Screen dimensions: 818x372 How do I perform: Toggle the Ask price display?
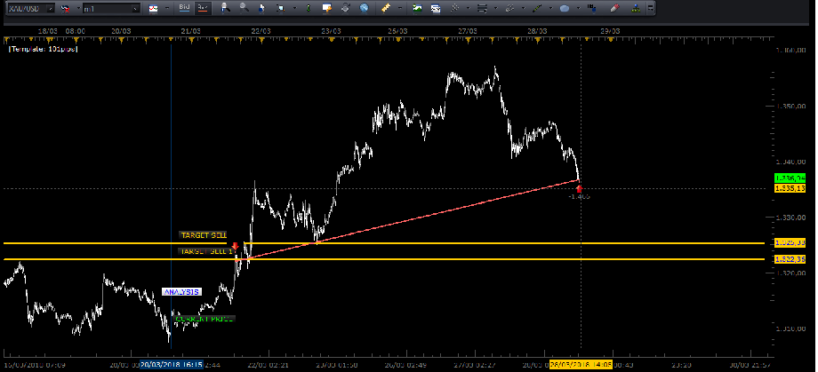coord(203,8)
